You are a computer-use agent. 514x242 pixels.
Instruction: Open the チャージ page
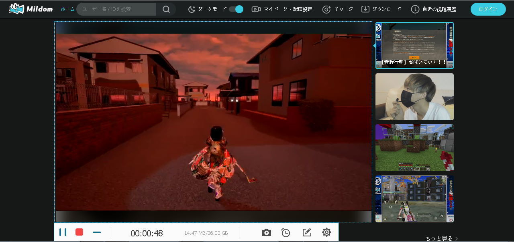338,9
